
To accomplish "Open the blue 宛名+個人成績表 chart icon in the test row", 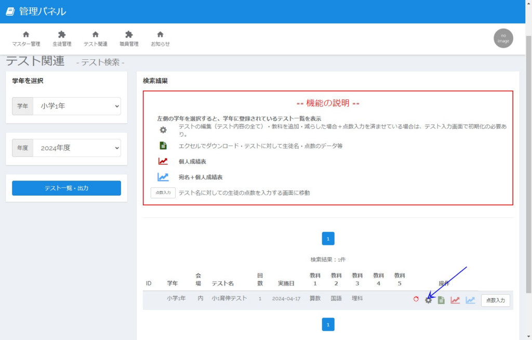I will [470, 300].
